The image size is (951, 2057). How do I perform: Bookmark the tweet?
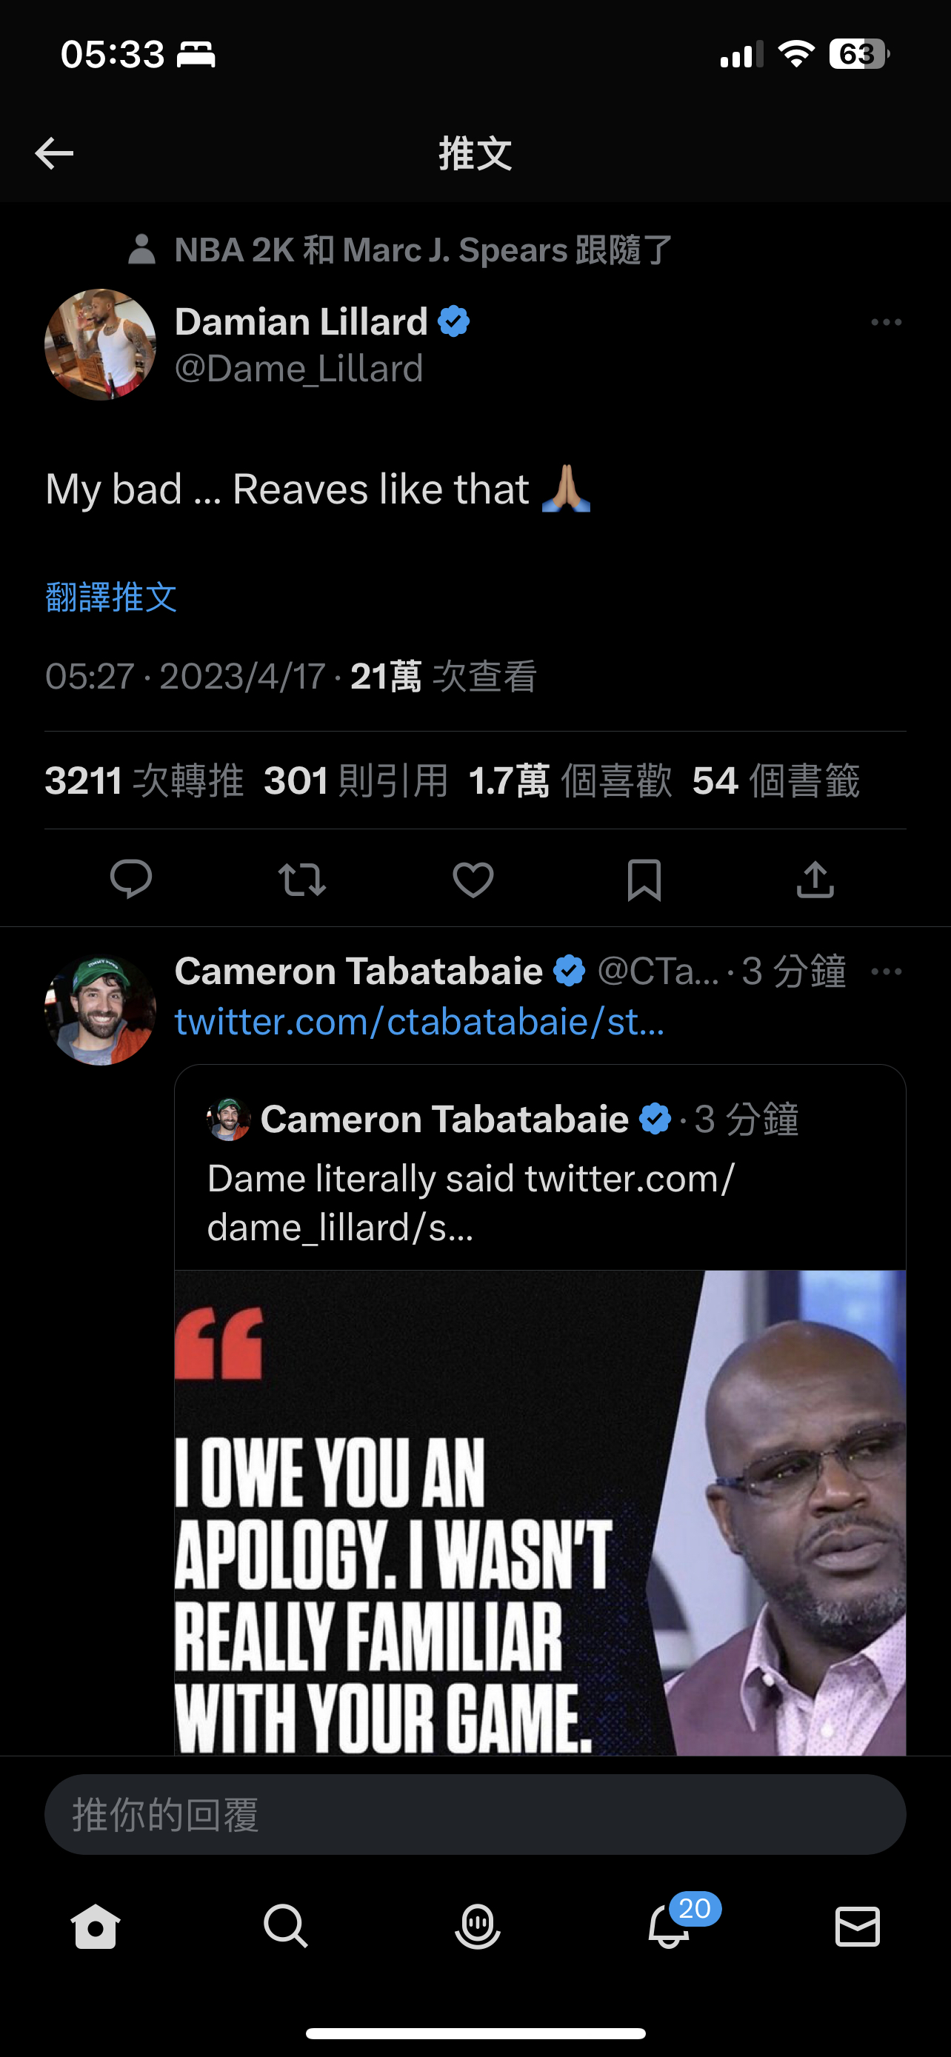(x=644, y=880)
